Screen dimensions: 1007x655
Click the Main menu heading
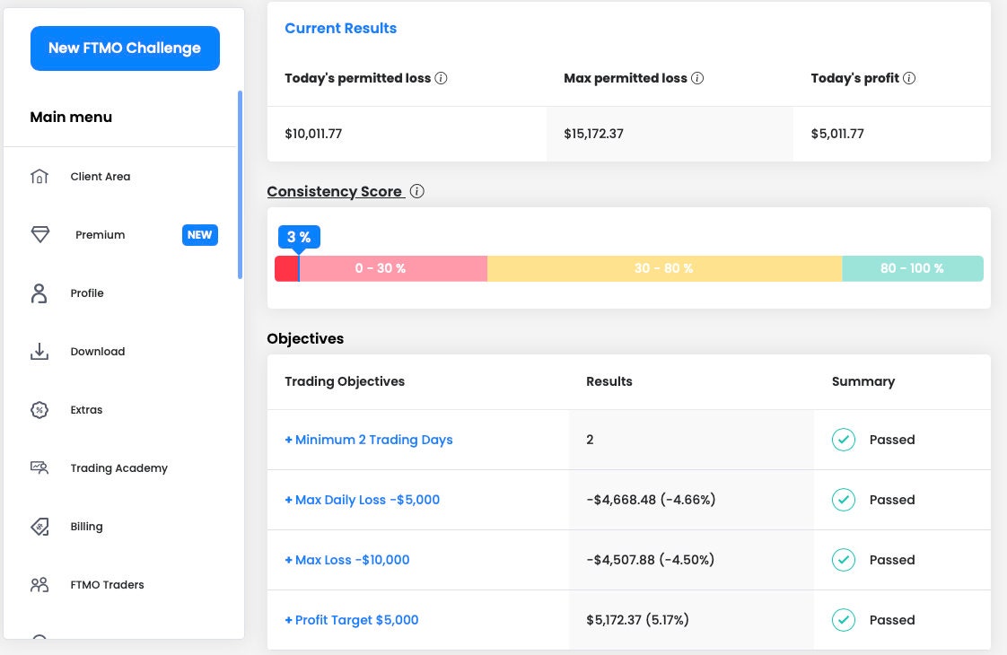coord(71,117)
